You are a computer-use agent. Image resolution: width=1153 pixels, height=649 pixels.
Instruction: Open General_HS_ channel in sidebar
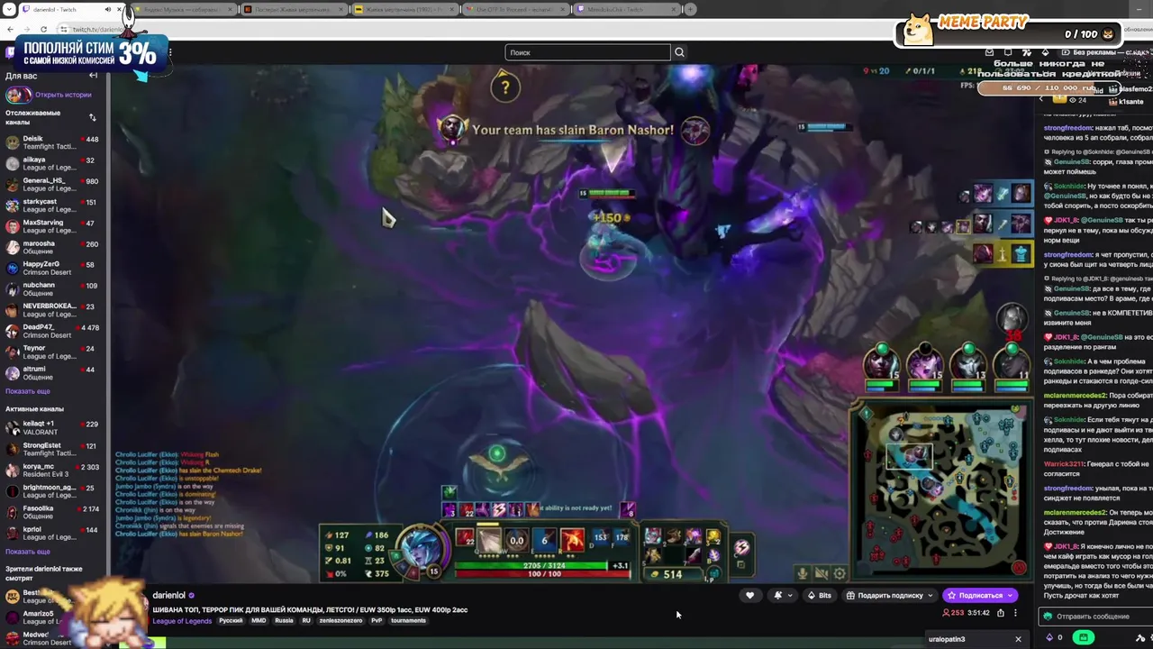[54, 184]
